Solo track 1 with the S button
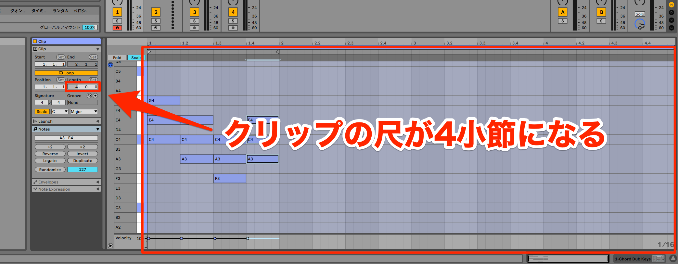Screen dimensions: 678x264 (x=117, y=21)
